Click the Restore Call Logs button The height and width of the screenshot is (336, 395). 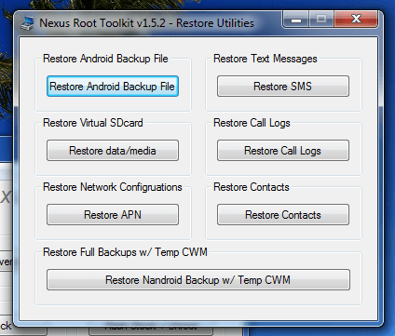click(283, 151)
